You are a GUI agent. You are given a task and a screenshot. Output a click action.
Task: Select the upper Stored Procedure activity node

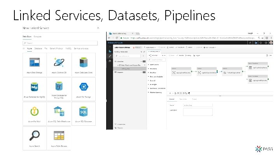(258, 67)
